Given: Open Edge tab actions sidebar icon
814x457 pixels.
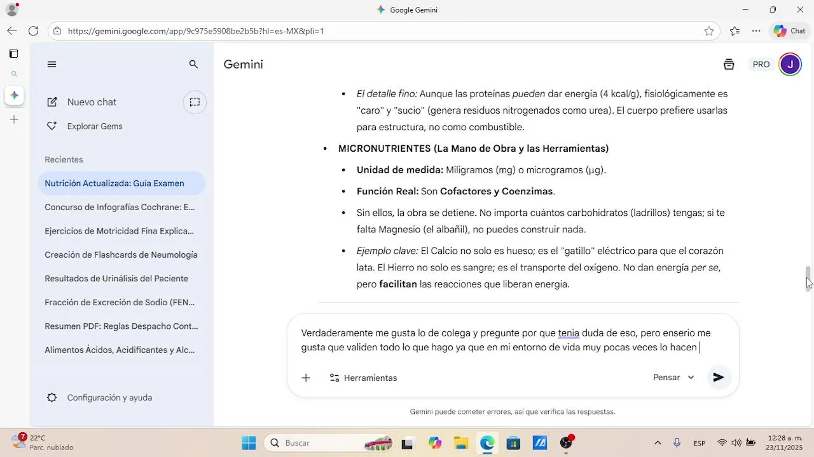Looking at the screenshot, I should tap(13, 54).
